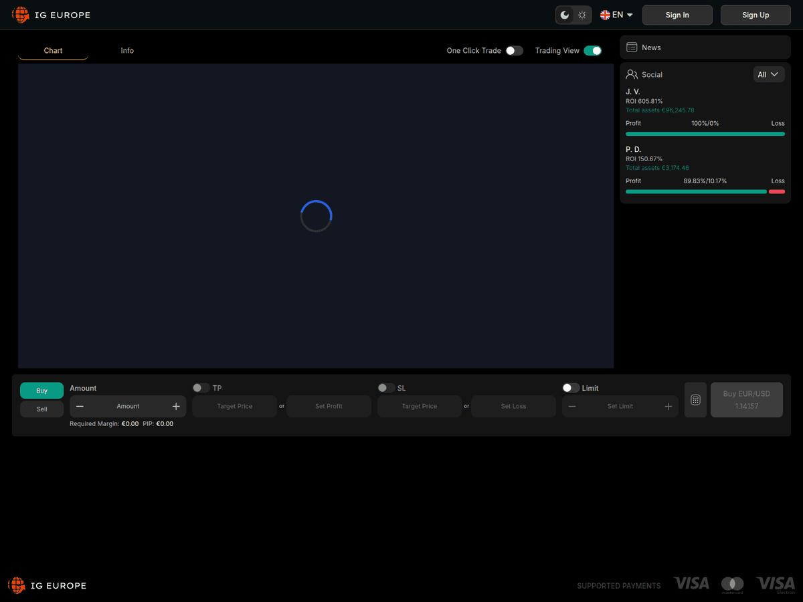The image size is (803, 602).
Task: Open the calculator icon beside Buy EUR/USD
Action: (x=695, y=400)
